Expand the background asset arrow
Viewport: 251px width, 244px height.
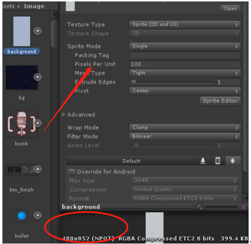click(38, 31)
